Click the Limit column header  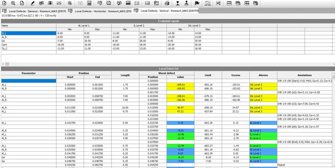click(x=208, y=75)
